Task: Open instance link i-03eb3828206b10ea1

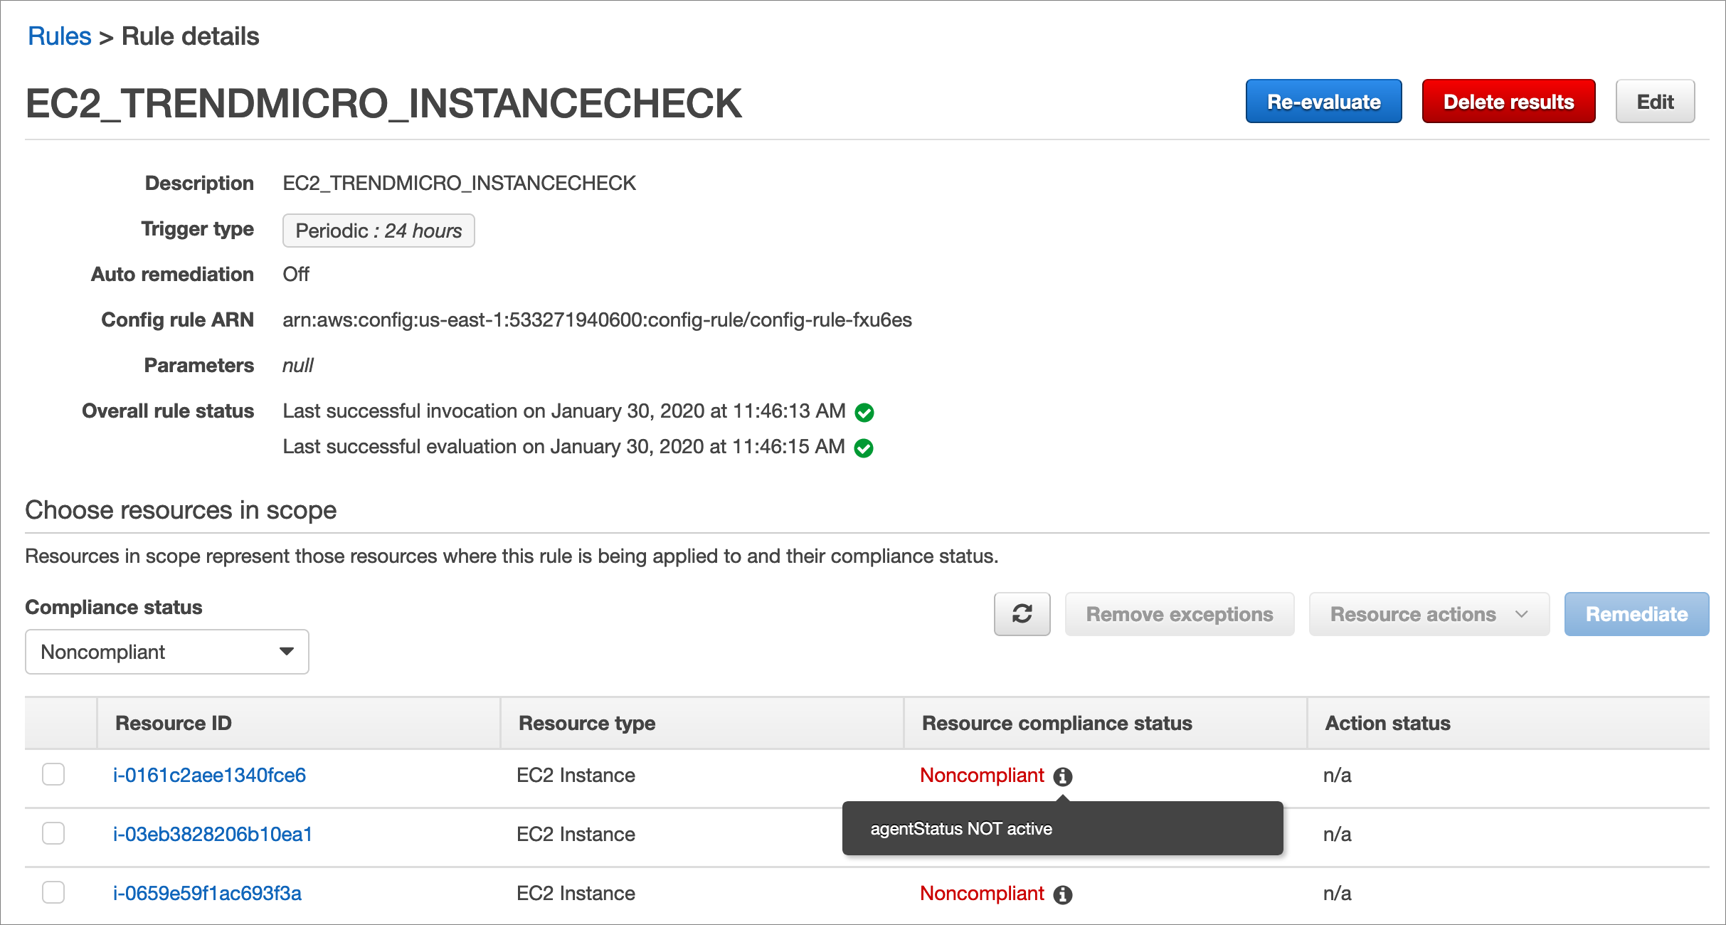Action: (x=213, y=834)
